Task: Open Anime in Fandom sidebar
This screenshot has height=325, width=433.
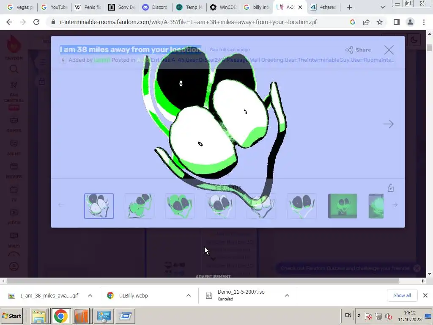Action: (14, 148)
